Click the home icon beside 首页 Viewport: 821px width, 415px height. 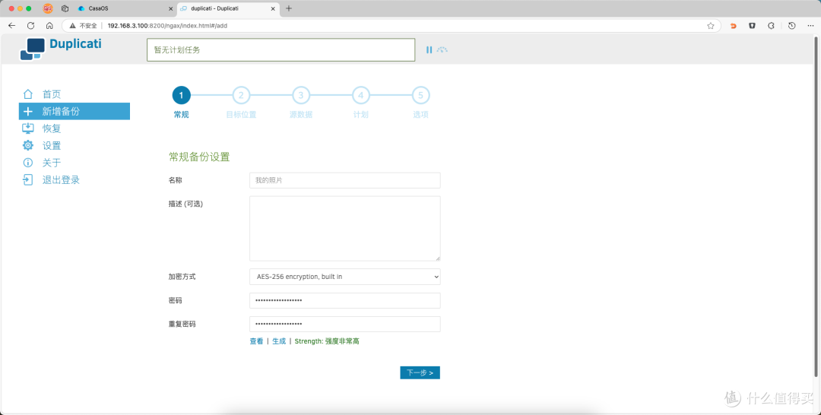(28, 94)
